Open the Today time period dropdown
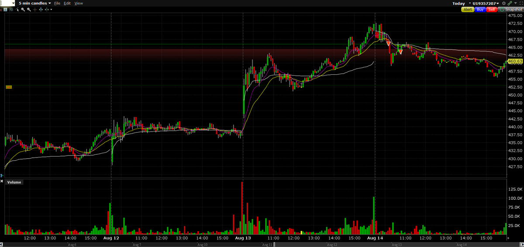Screen dimensions: 524x247 tap(462, 3)
